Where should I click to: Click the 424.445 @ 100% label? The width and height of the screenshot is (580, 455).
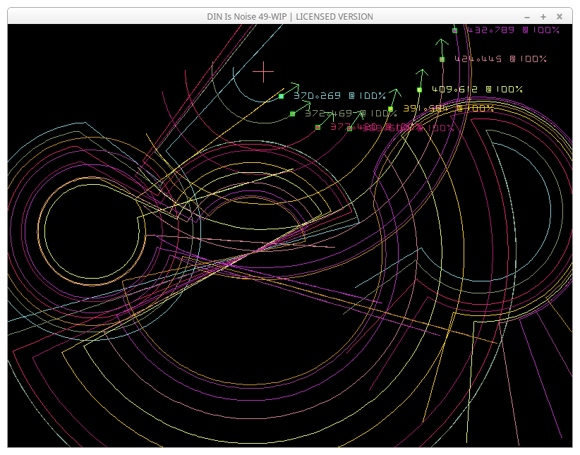(x=500, y=59)
